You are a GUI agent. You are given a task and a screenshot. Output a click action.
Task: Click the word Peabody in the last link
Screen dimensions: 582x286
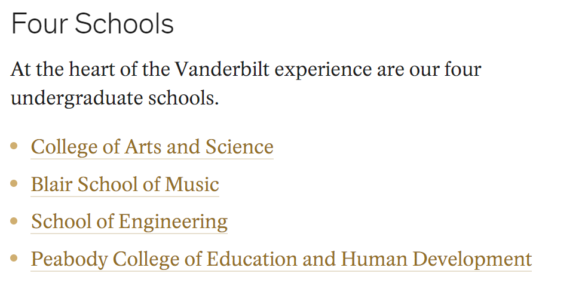[x=69, y=260]
